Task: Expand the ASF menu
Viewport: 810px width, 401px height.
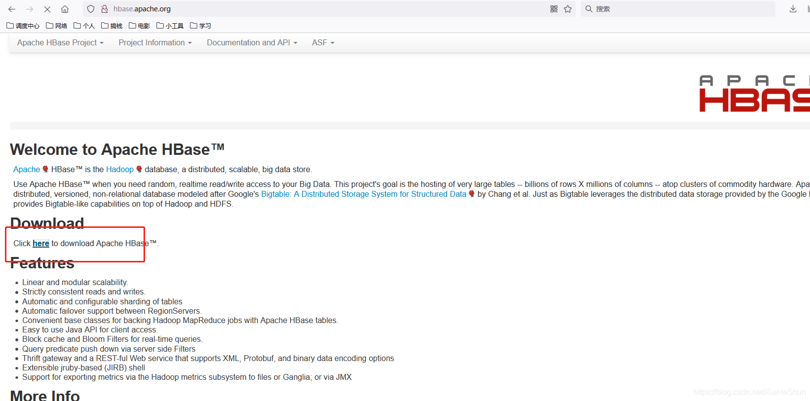Action: [323, 43]
